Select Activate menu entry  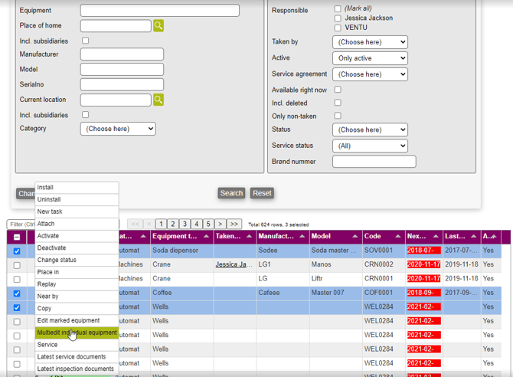pyautogui.click(x=77, y=236)
